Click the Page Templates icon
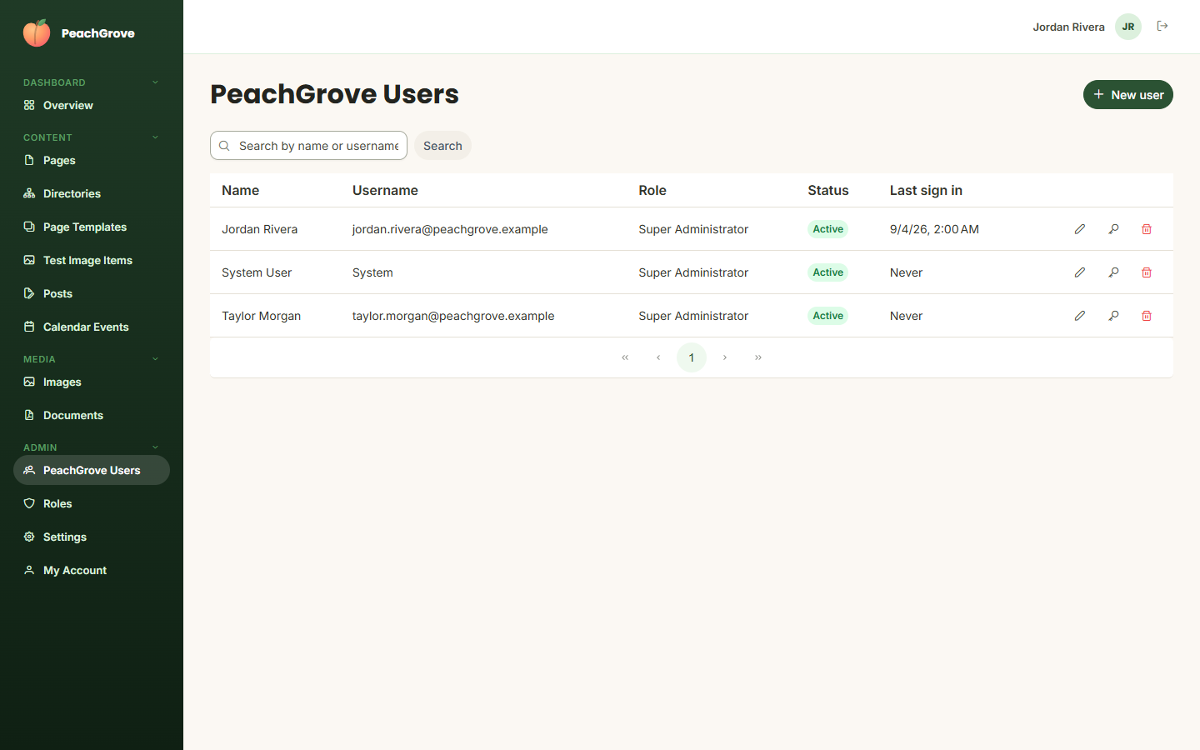This screenshot has height=750, width=1200. click(x=29, y=227)
